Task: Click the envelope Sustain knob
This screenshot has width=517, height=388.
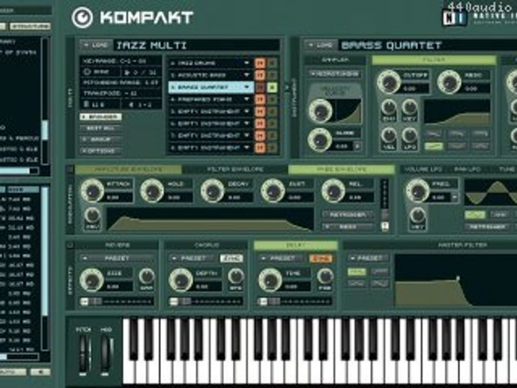Action: point(273,190)
